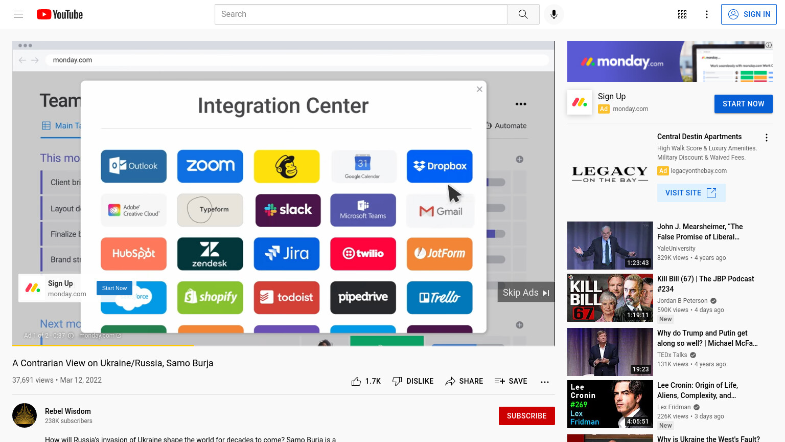Skip Ads on the video
Image resolution: width=785 pixels, height=442 pixels.
tap(526, 292)
